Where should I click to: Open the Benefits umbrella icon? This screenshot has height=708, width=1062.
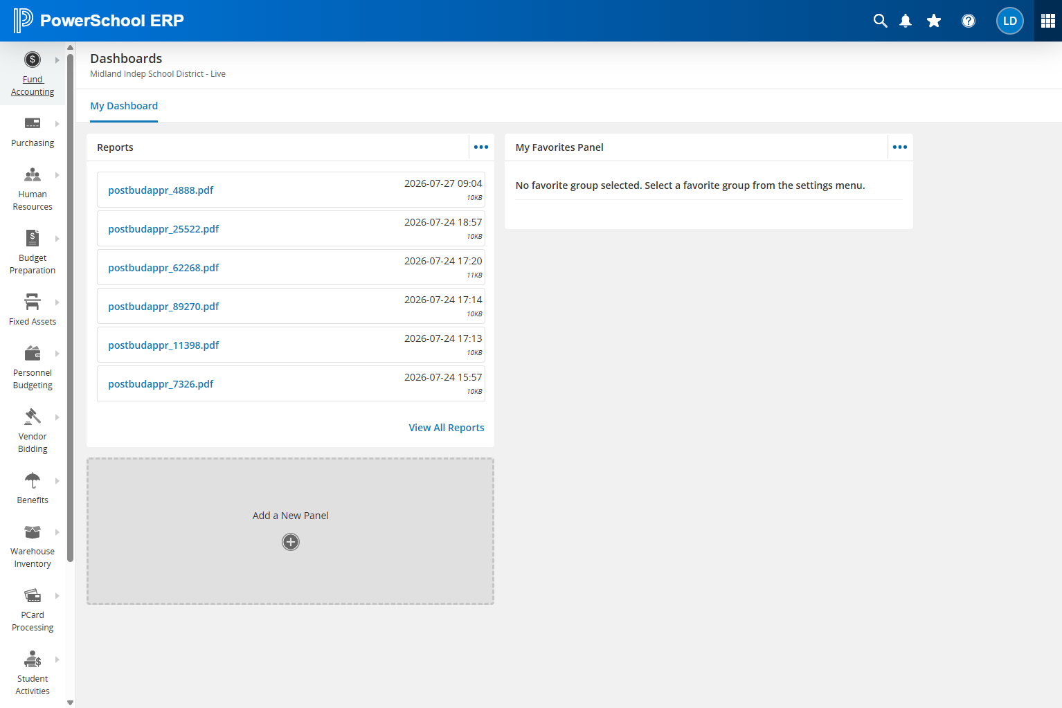33,480
